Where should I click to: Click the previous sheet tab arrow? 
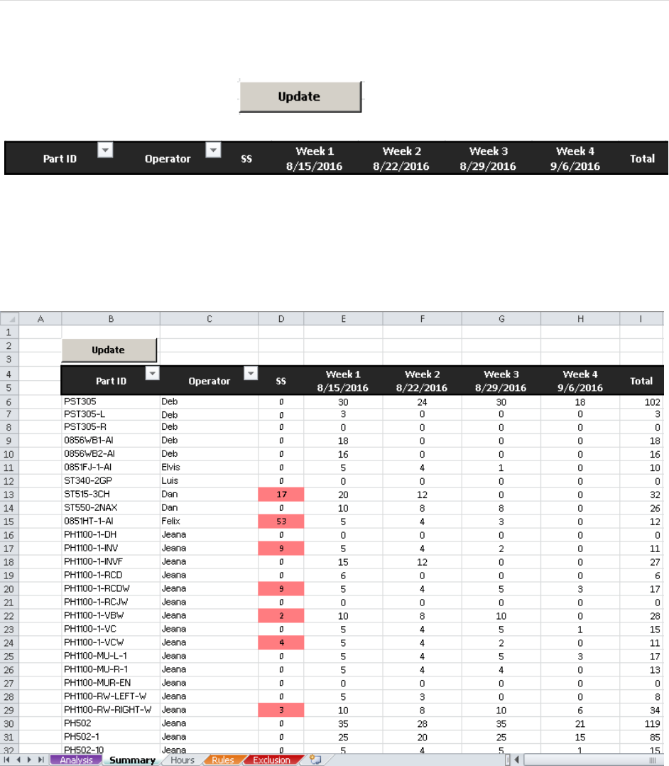[18, 760]
